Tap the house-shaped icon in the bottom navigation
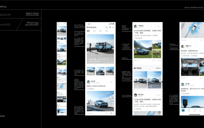 [x=195, y=110]
